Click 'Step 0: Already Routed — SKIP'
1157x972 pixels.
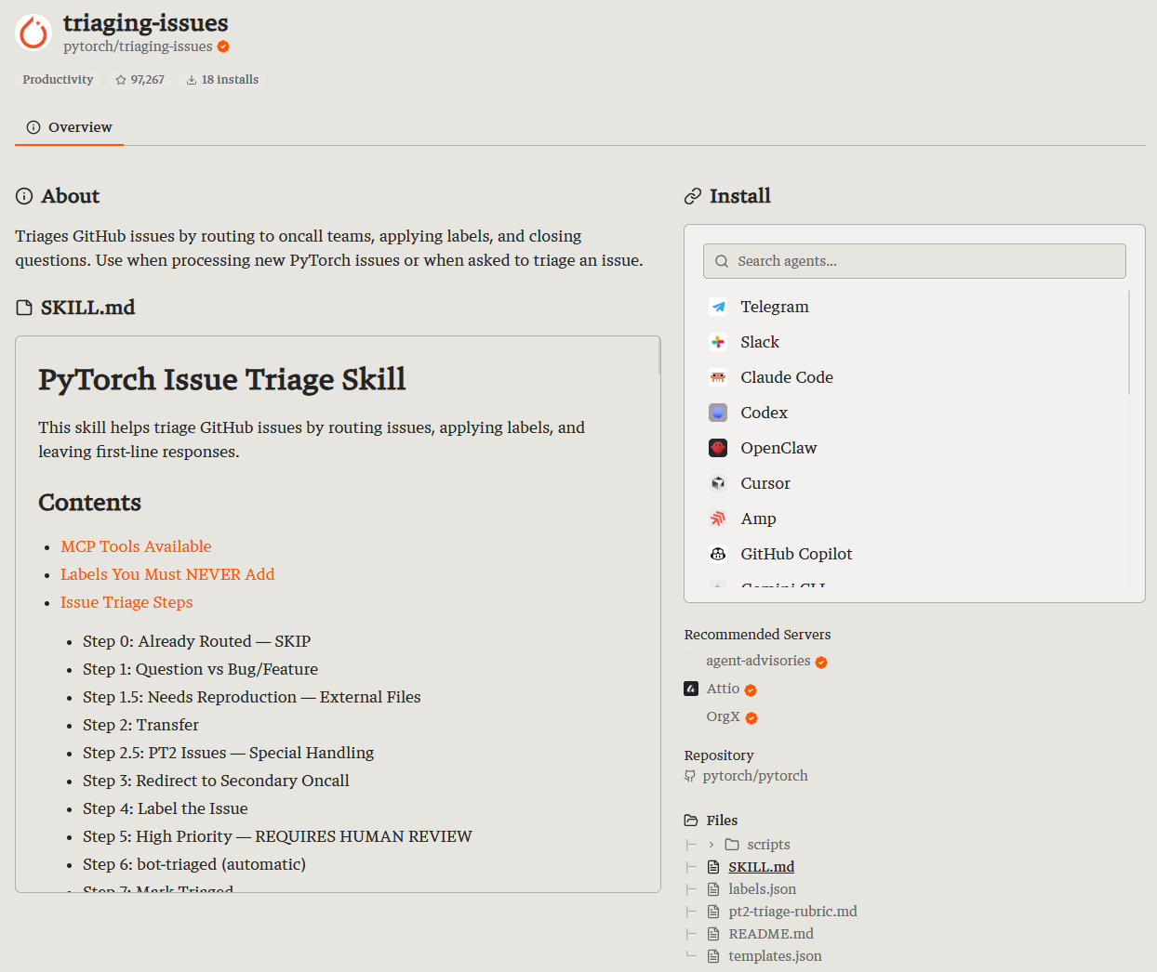coord(196,641)
